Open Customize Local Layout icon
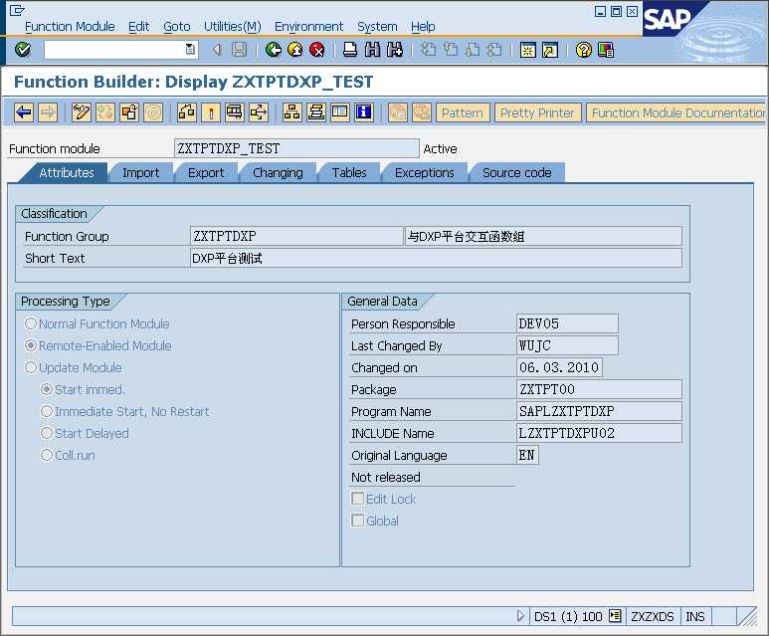The width and height of the screenshot is (769, 636). pos(606,50)
